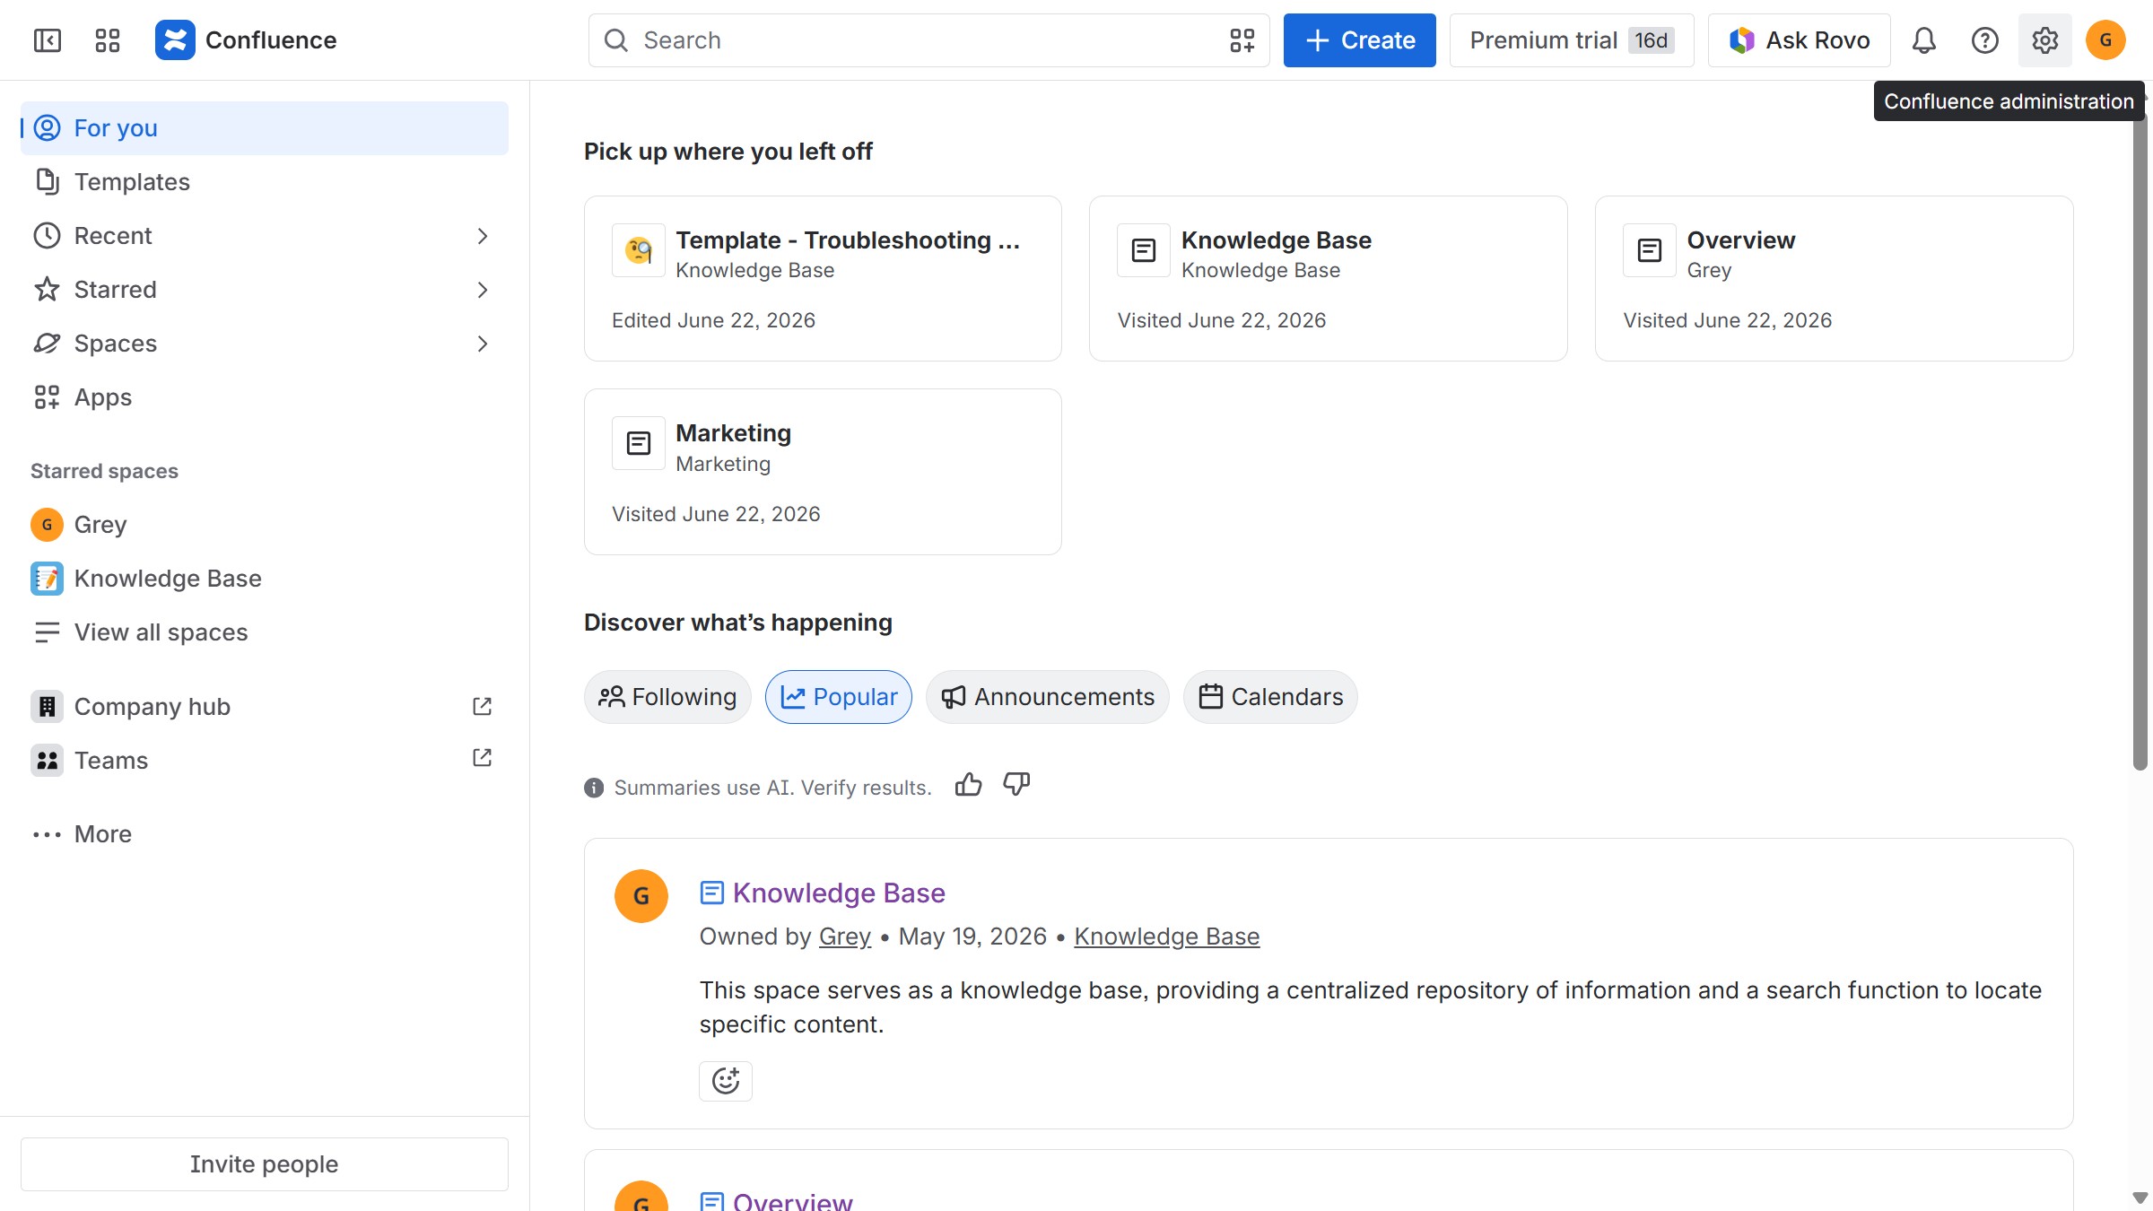
Task: Add a reaction to the Knowledge Base post
Action: [x=725, y=1081]
